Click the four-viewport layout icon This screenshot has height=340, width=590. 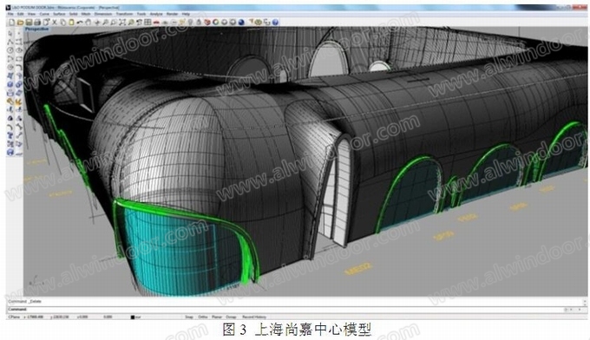point(147,23)
